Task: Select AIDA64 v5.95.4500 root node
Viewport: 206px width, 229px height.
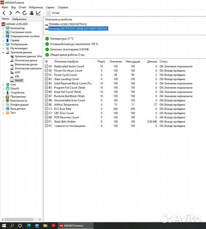Action: point(17,24)
